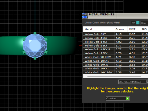This screenshot has width=148, height=111.
Task: Select the White Gold:14KX1 row
Action: (x=116, y=68)
